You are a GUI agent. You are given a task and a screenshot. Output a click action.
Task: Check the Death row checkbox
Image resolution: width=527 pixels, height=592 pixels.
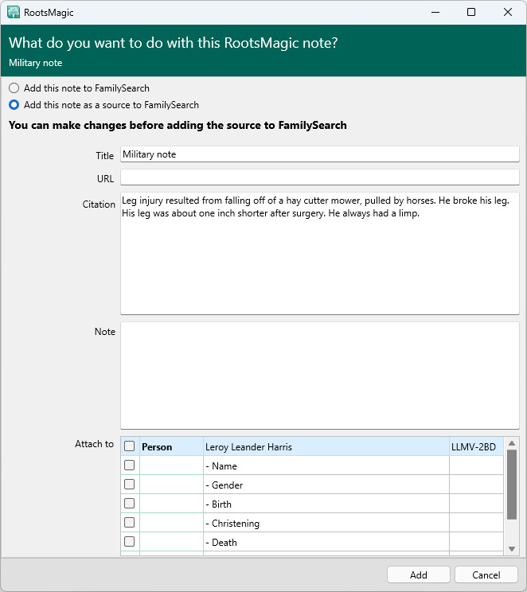(x=129, y=541)
